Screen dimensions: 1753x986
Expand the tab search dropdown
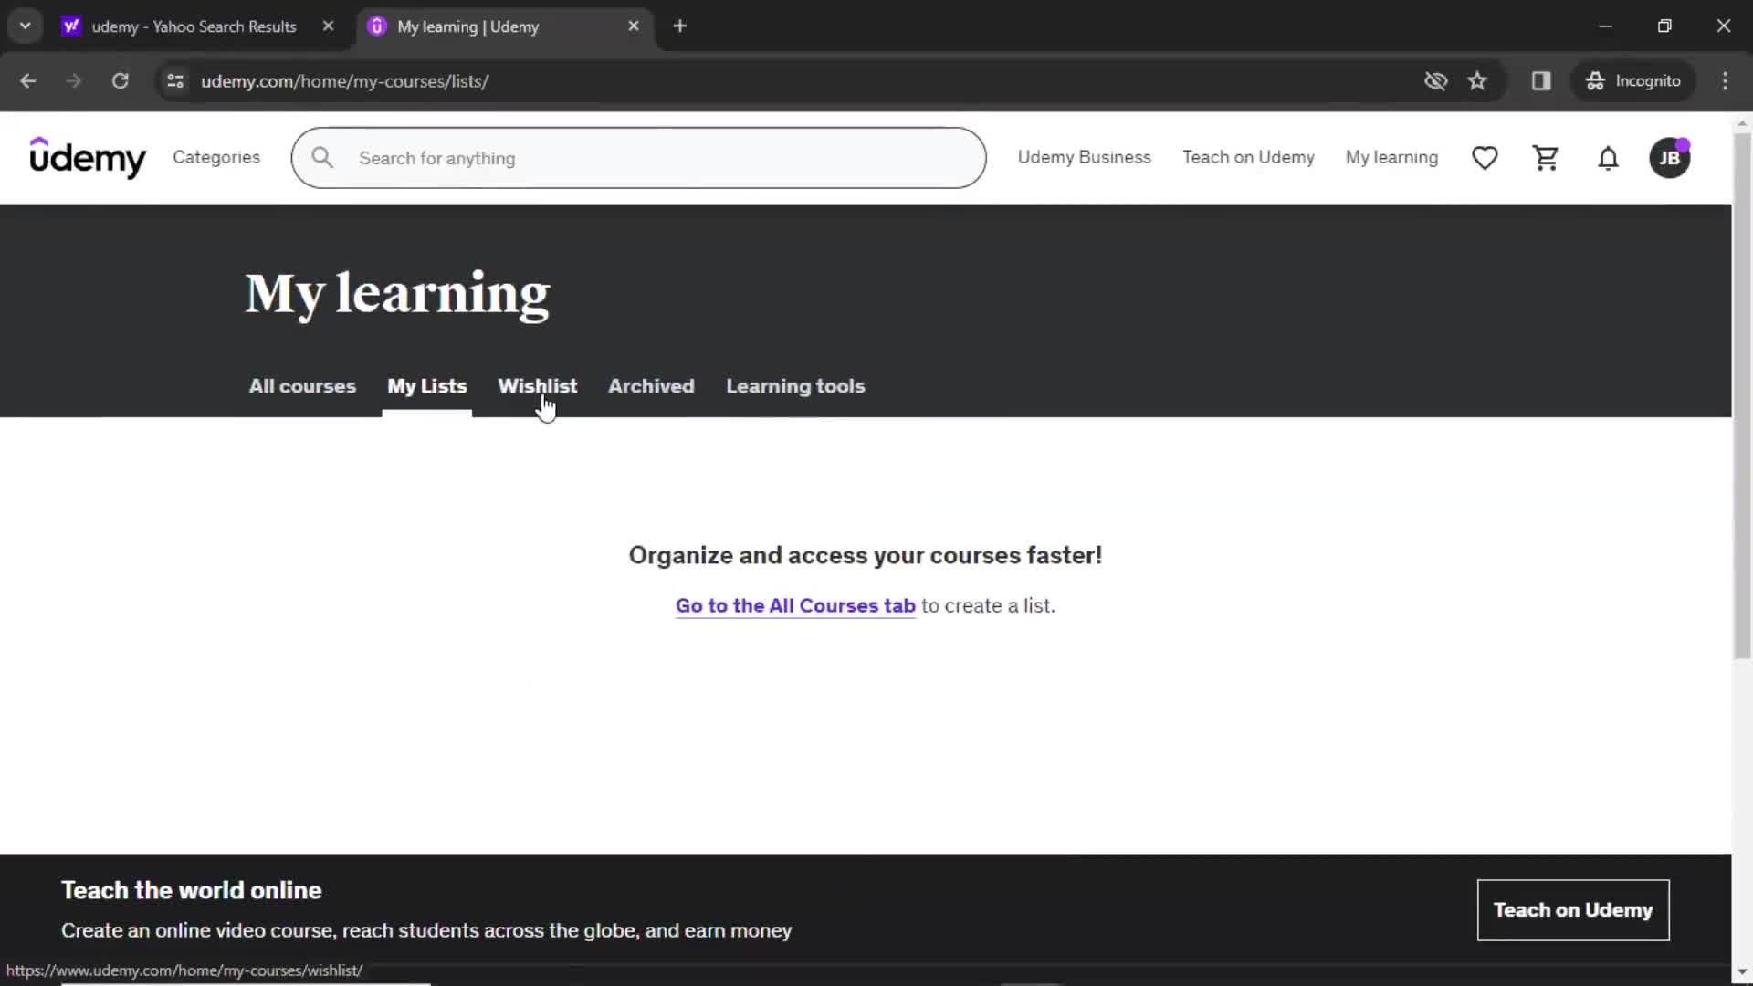(x=26, y=26)
